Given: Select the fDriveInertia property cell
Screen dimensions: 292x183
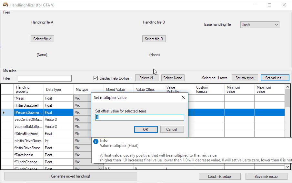Looking at the screenshot, I should point(29,155).
